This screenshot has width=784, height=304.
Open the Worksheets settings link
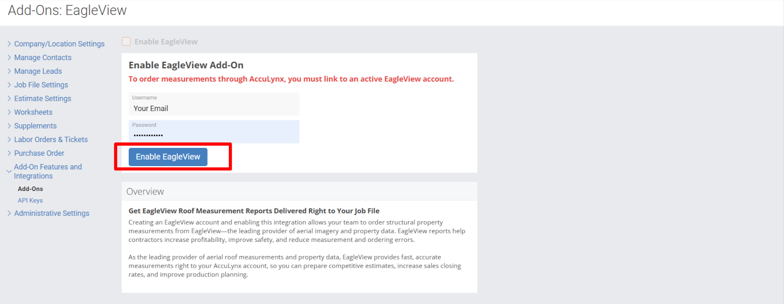(x=33, y=112)
